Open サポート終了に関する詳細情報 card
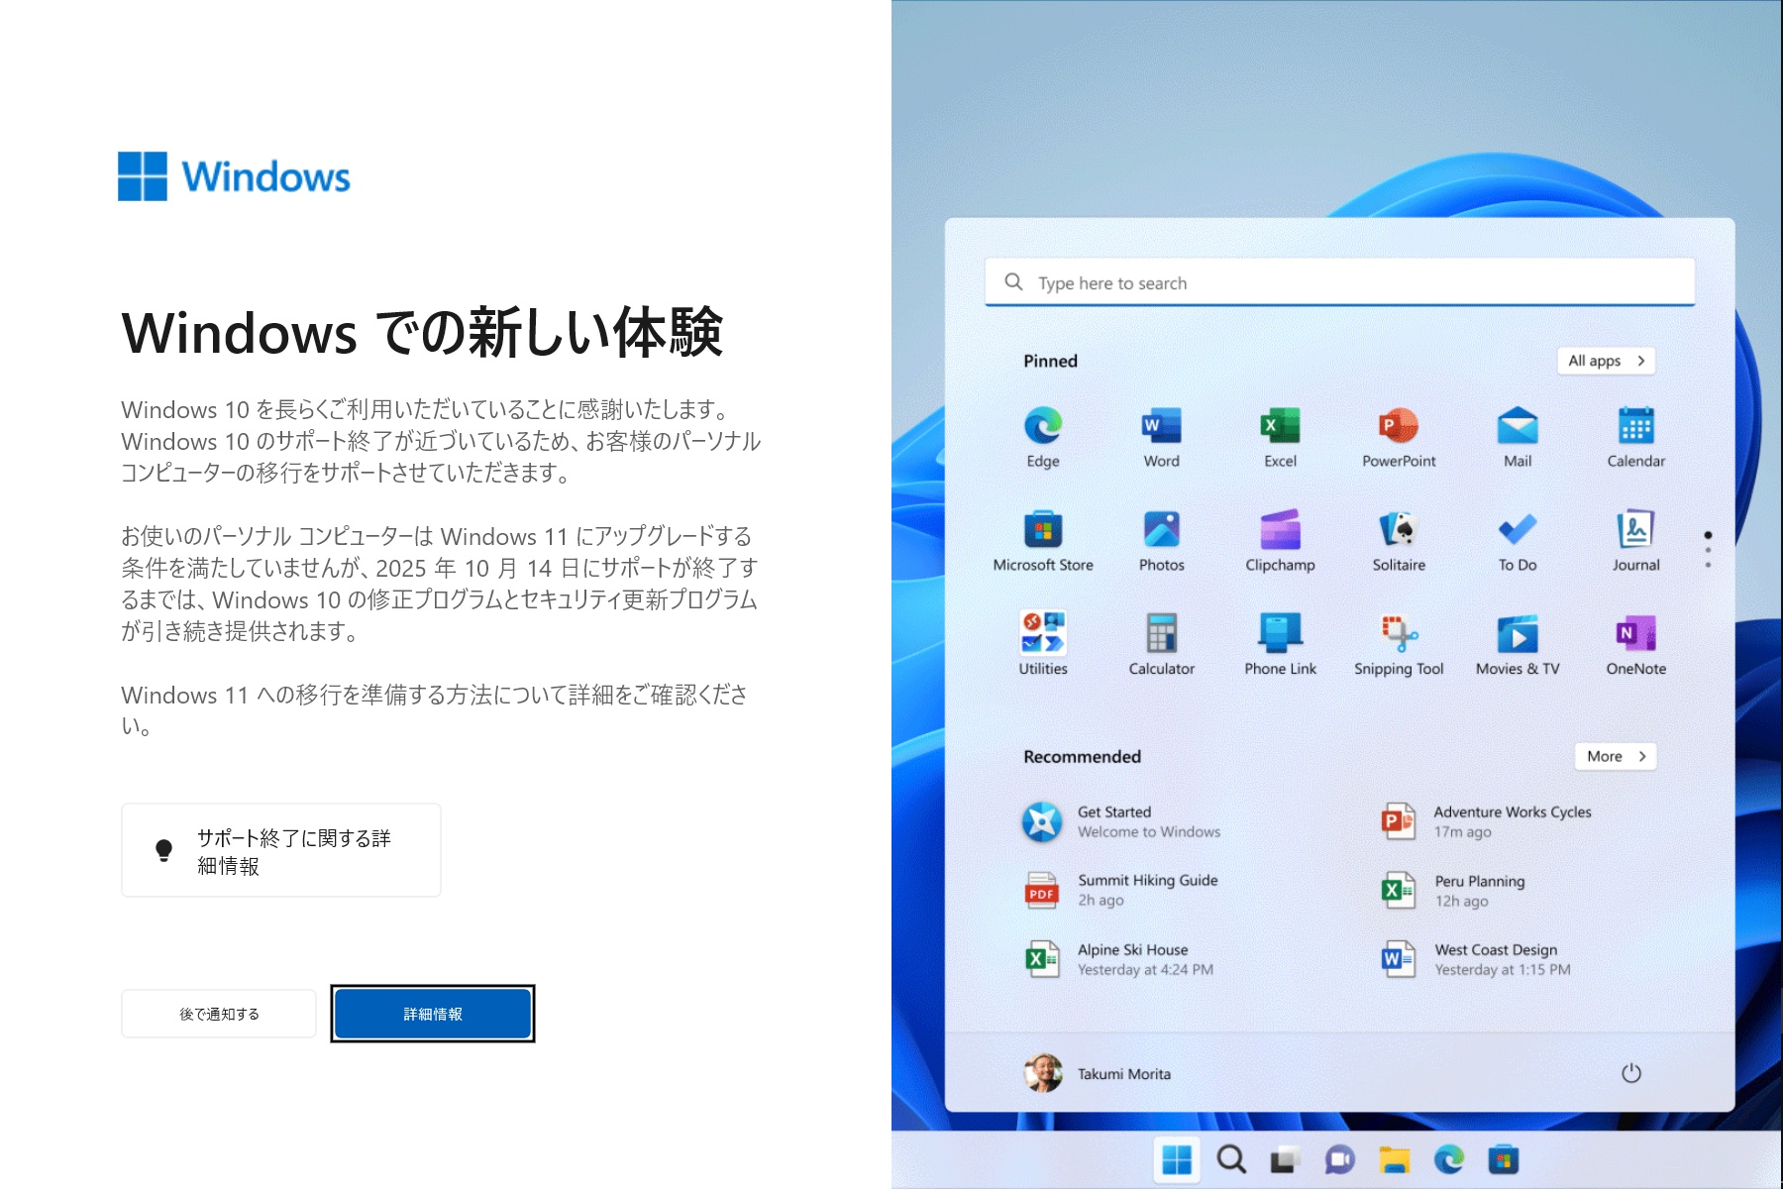The image size is (1783, 1189). pyautogui.click(x=281, y=850)
